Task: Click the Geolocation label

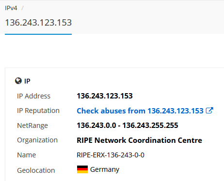Action: pyautogui.click(x=36, y=170)
